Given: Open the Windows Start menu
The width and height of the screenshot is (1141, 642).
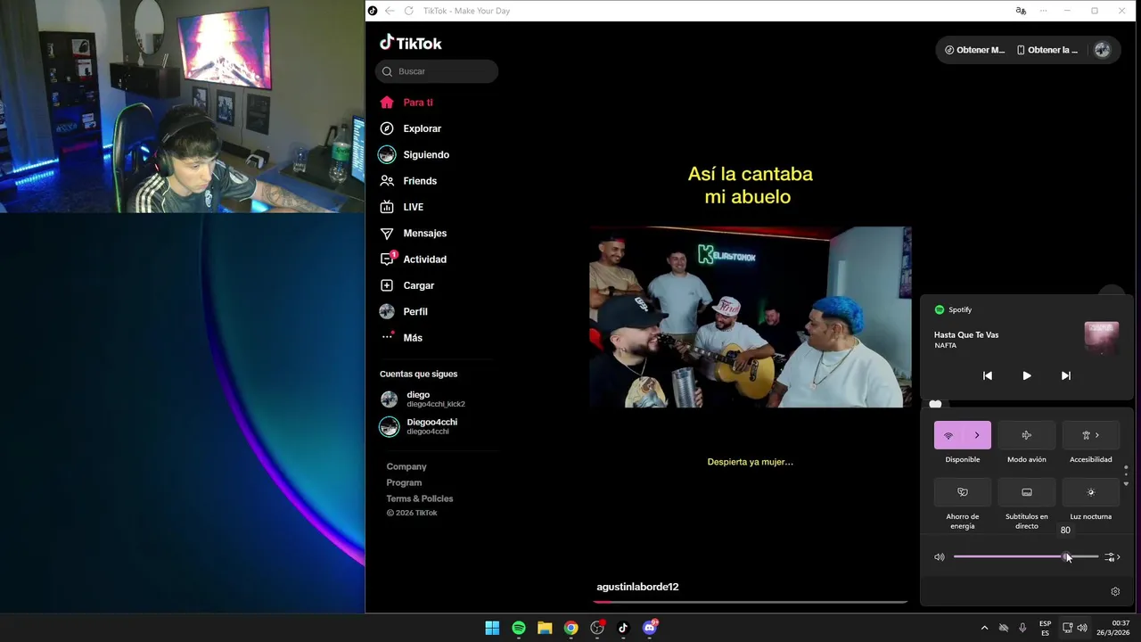Looking at the screenshot, I should pyautogui.click(x=492, y=628).
